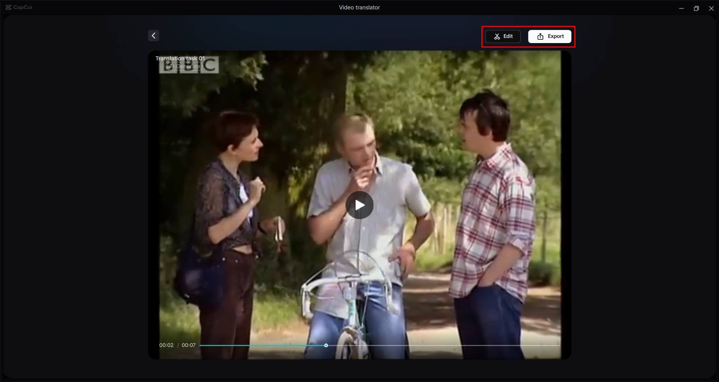Select the scissors icon inside the Edit button

tap(496, 36)
